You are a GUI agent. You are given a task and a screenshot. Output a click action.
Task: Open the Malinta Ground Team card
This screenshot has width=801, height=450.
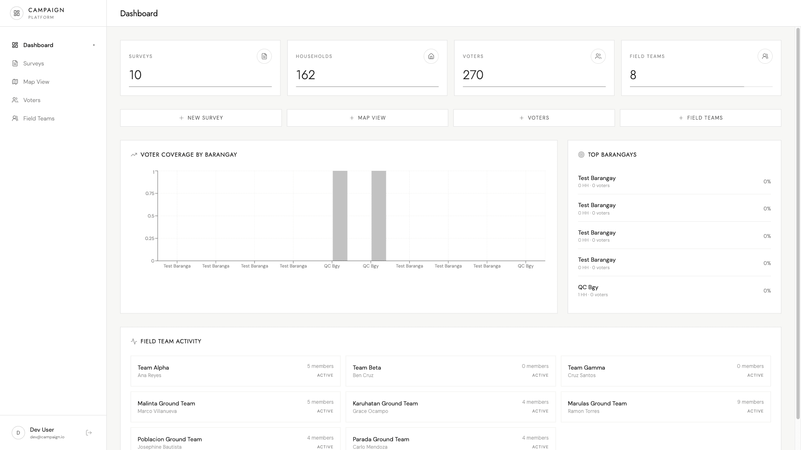click(x=235, y=407)
